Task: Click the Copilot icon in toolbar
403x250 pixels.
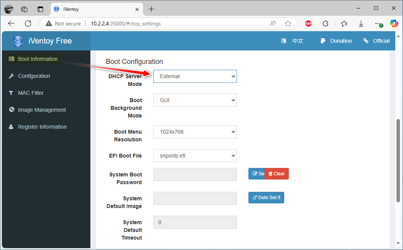Action: [394, 23]
